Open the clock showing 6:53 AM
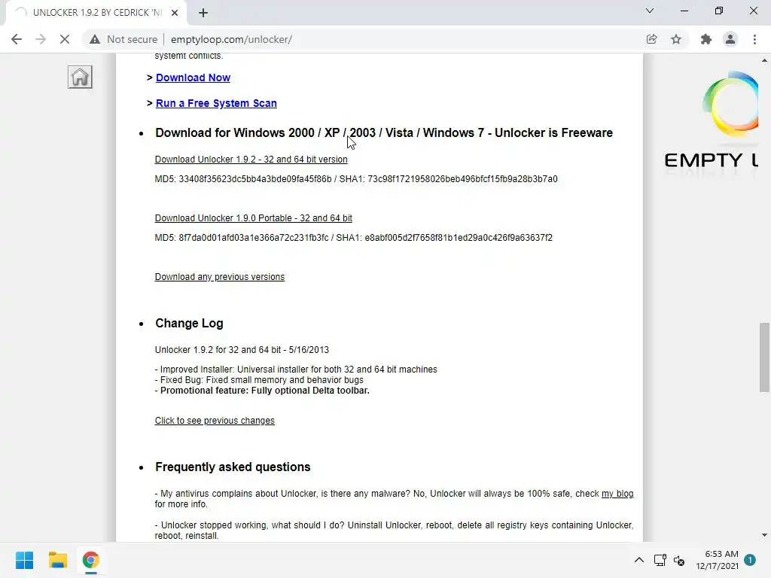The image size is (771, 578). pyautogui.click(x=717, y=560)
